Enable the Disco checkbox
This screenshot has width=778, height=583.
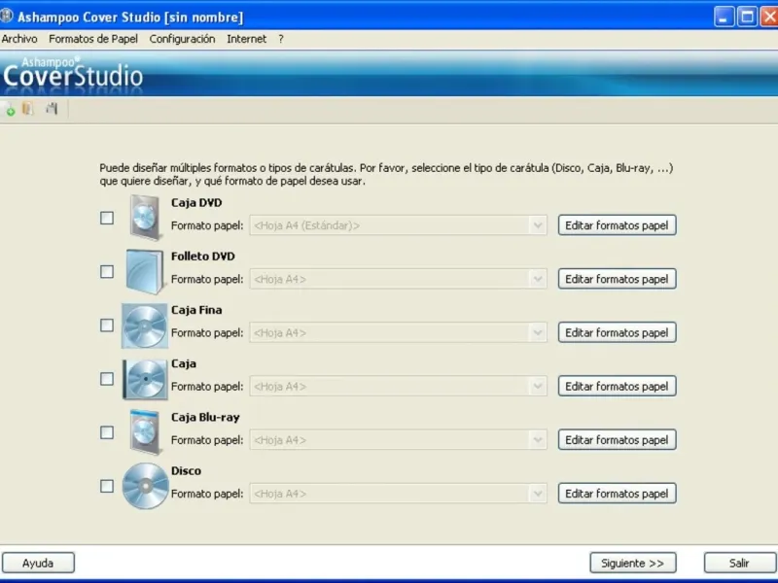tap(107, 486)
